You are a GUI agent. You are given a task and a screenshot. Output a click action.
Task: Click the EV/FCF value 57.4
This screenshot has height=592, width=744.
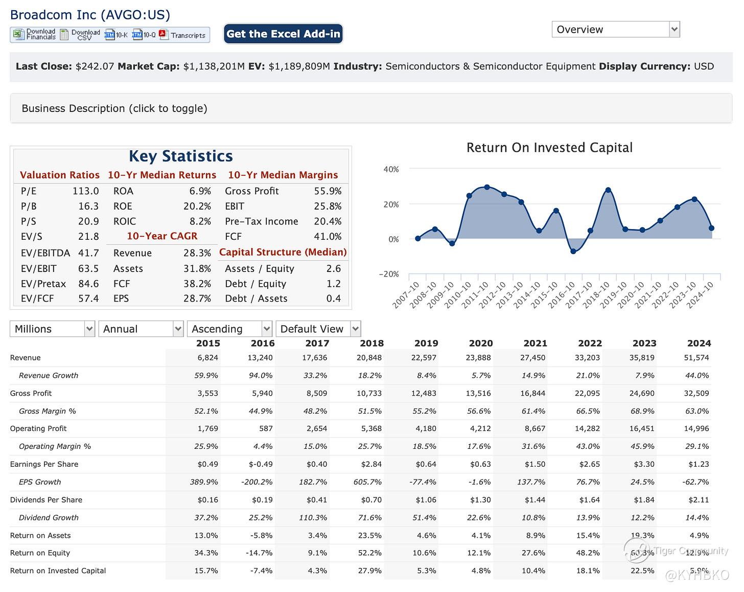(x=88, y=299)
